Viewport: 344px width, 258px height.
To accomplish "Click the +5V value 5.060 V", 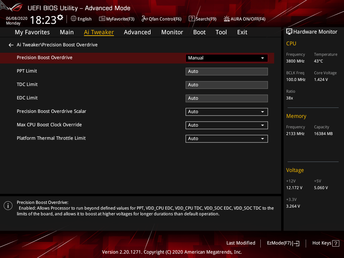I will click(x=321, y=188).
